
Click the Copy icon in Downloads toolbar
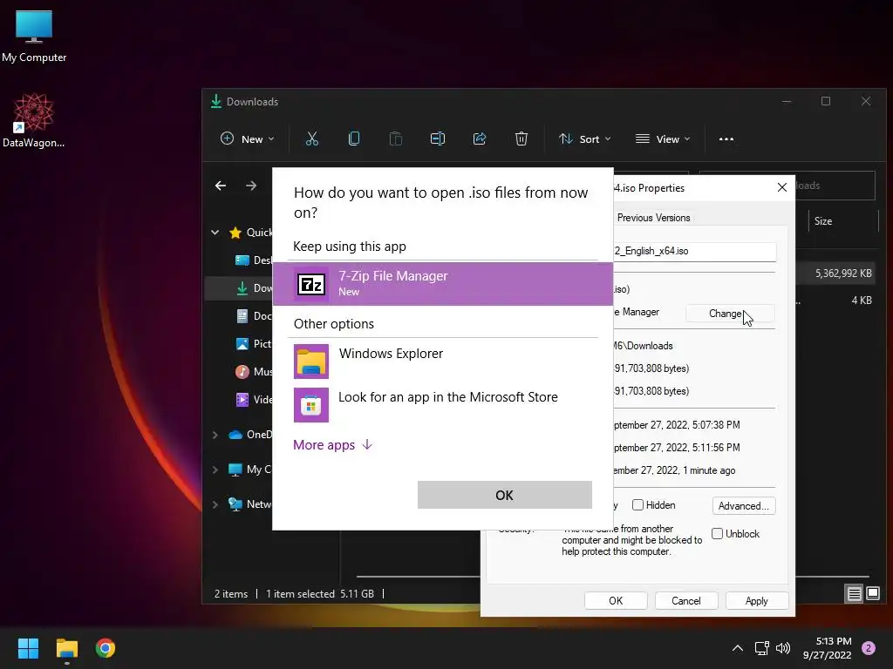(354, 139)
